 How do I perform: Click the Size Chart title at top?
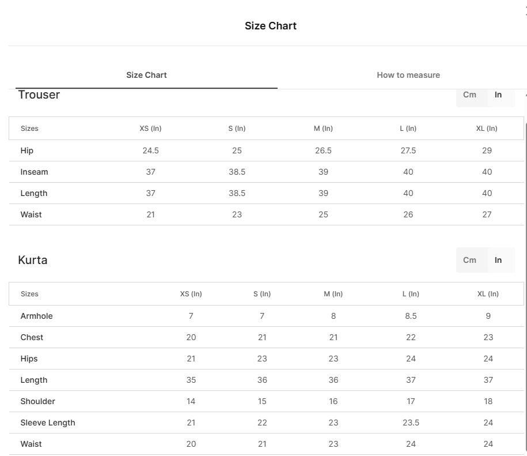[271, 26]
